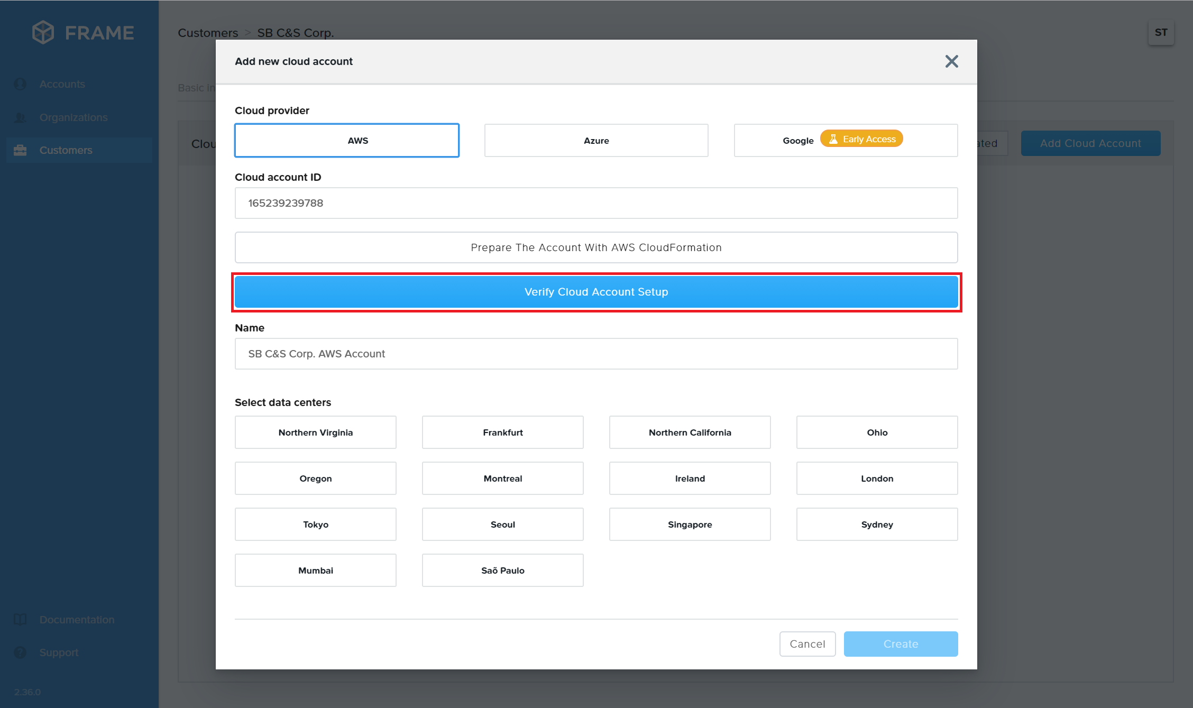Viewport: 1193px width, 708px height.
Task: Click the Frame logo icon
Action: [x=43, y=33]
